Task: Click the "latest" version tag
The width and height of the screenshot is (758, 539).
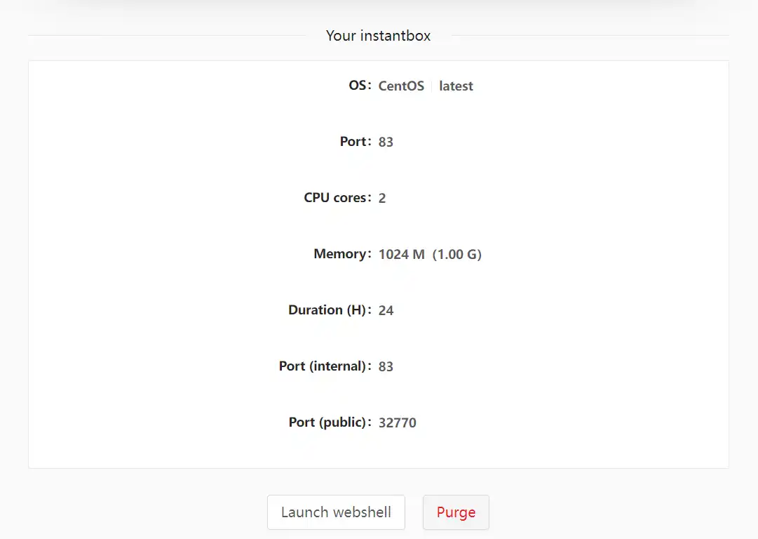Action: (x=456, y=86)
